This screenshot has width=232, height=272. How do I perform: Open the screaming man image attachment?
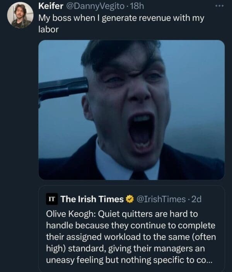click(131, 109)
